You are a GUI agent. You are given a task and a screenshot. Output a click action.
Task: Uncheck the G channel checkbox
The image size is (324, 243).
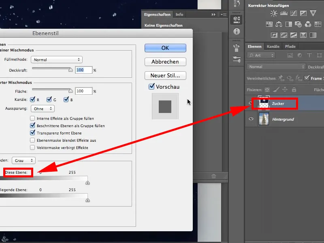click(49, 100)
